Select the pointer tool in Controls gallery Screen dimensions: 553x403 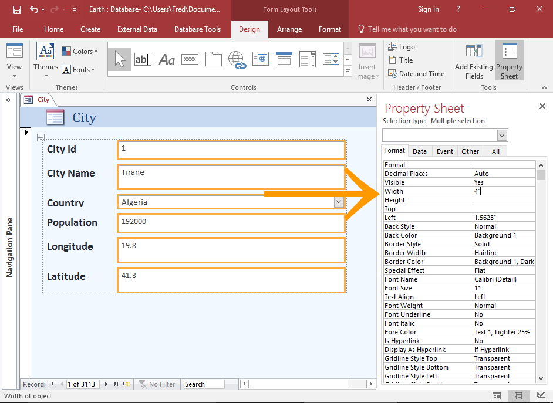coord(120,59)
